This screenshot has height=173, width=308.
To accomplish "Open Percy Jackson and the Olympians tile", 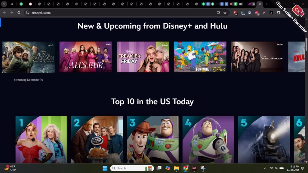I will (x=29, y=57).
